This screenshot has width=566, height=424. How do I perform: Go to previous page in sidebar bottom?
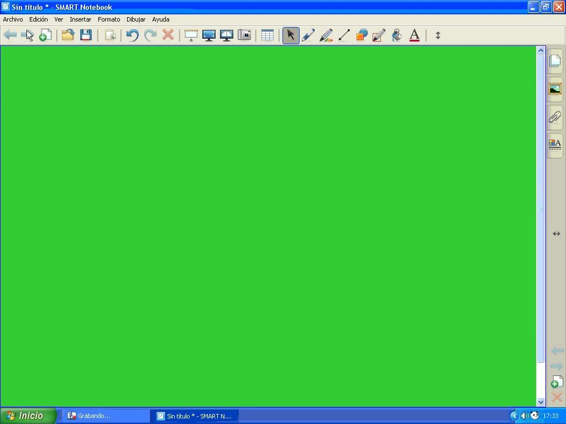click(x=557, y=351)
